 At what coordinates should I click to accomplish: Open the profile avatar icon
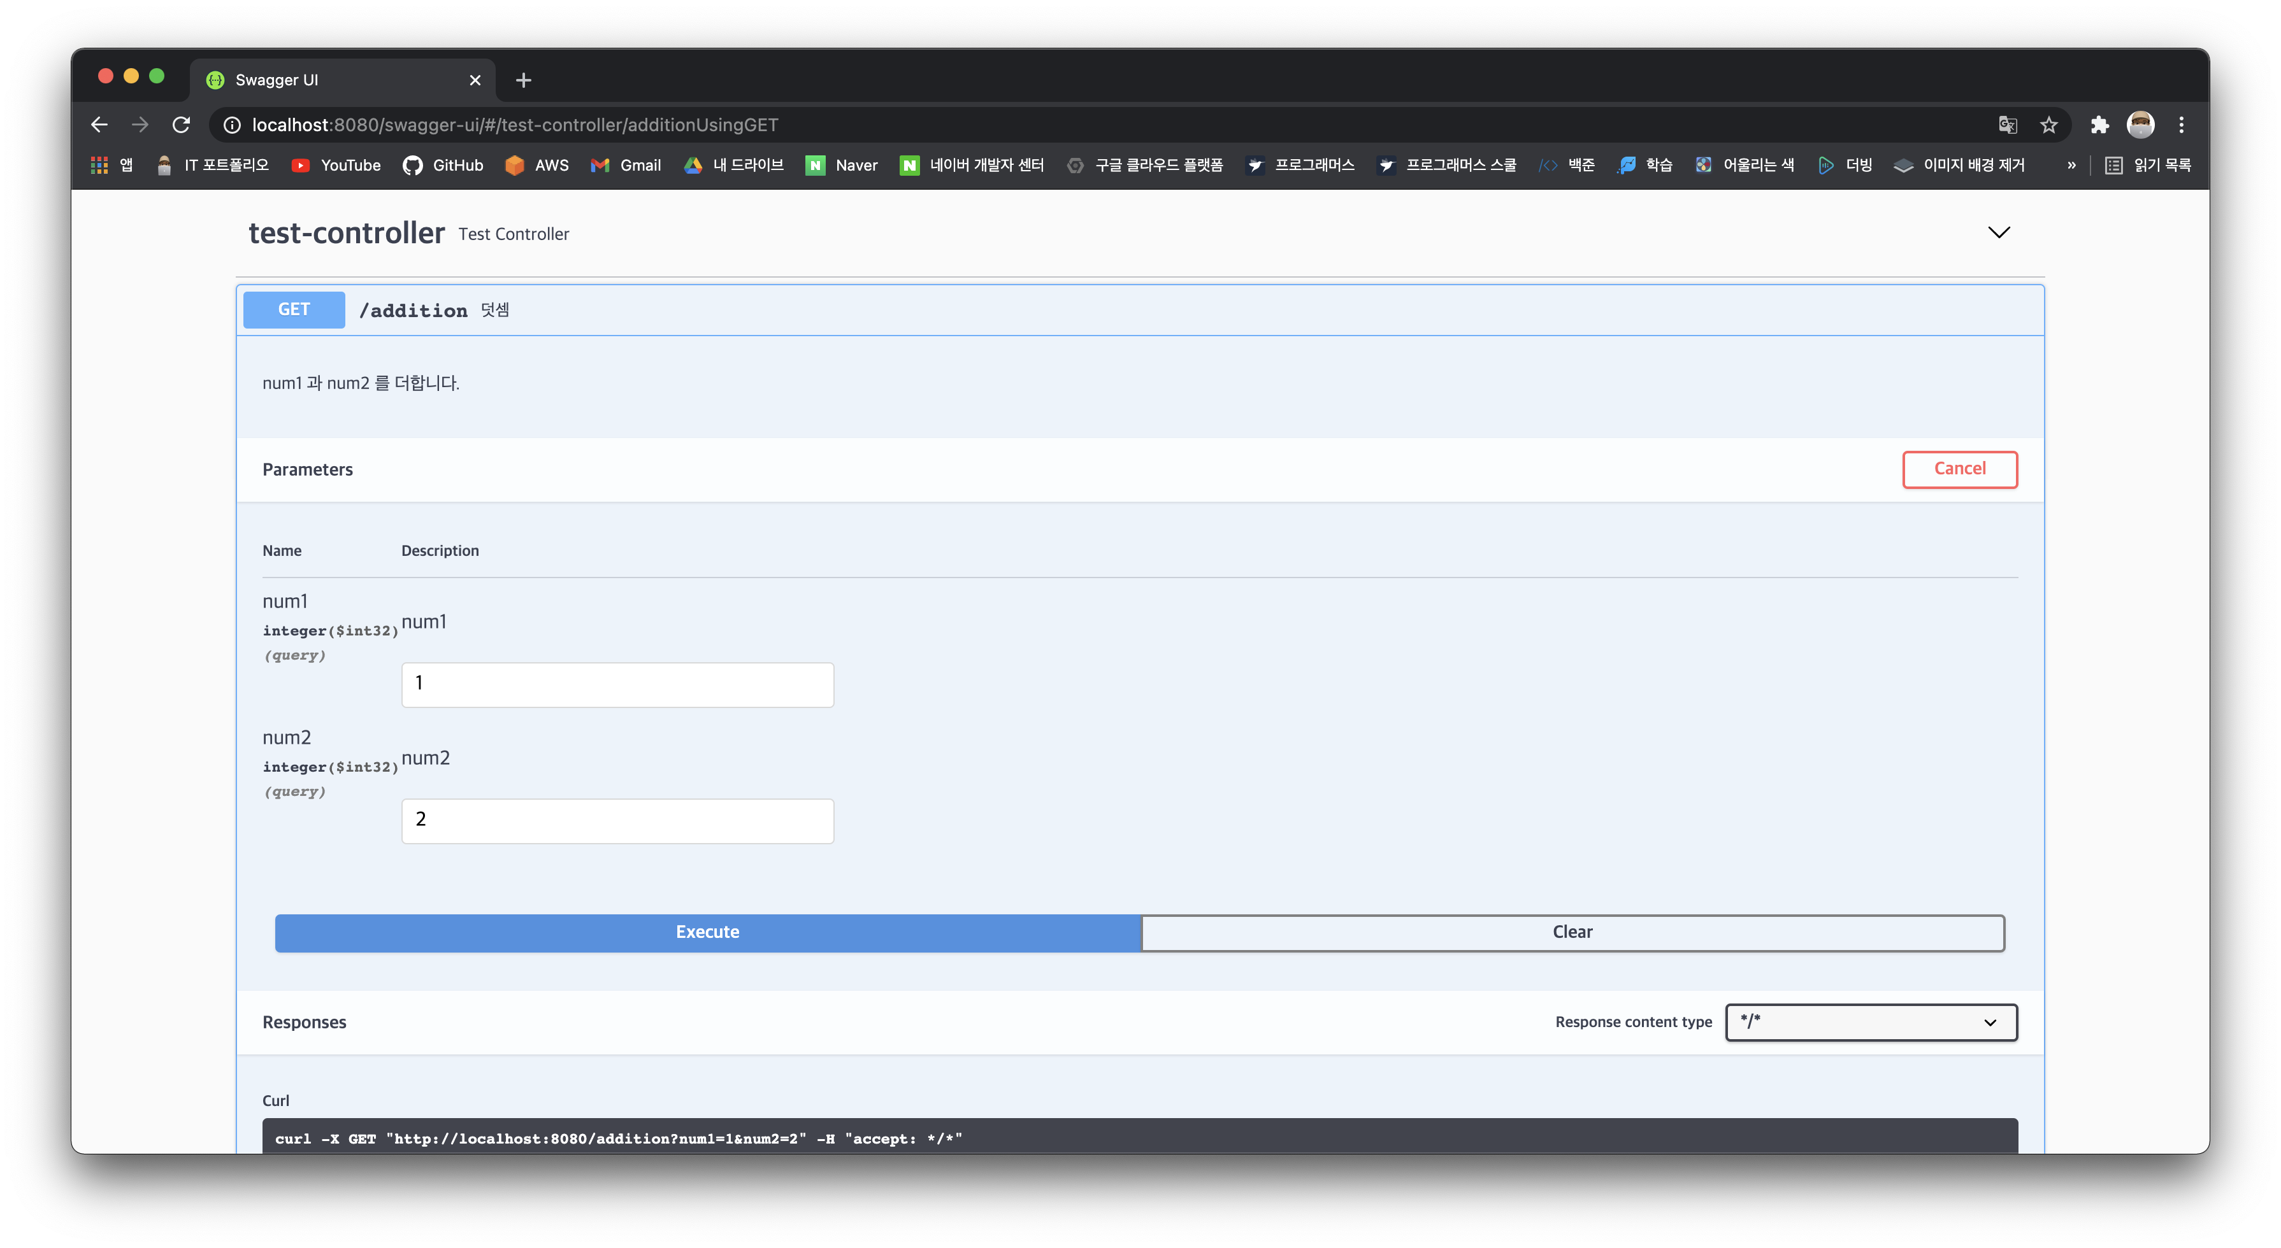[2140, 125]
